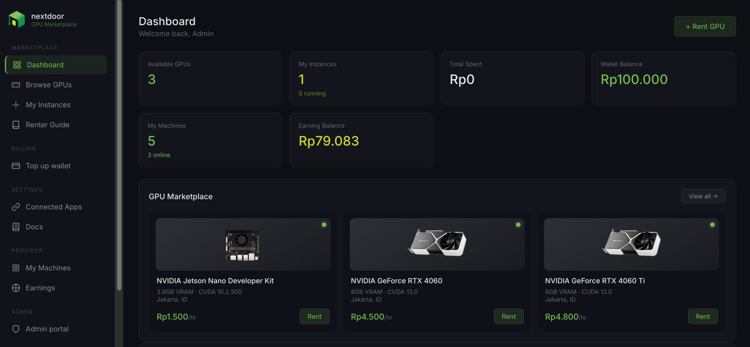This screenshot has height=347, width=750.
Task: Click the Earnings globe icon
Action: 16,288
